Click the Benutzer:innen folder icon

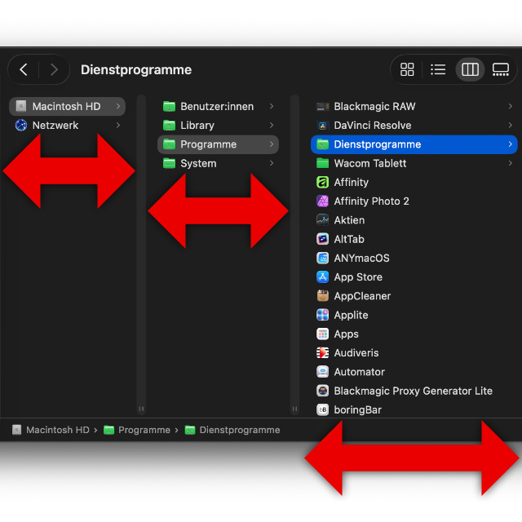point(169,106)
